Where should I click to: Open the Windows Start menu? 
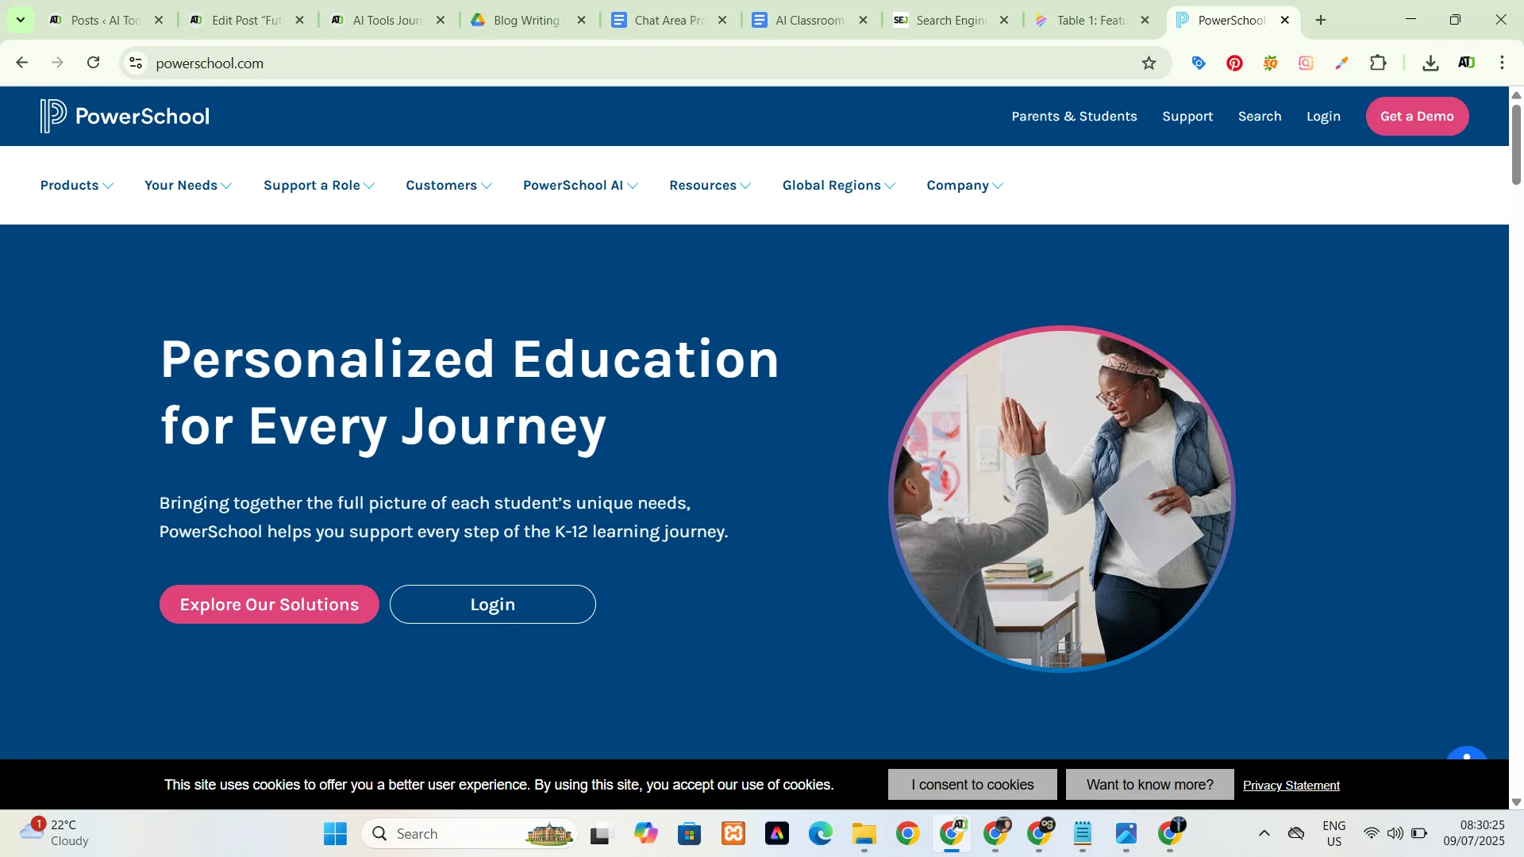click(335, 833)
